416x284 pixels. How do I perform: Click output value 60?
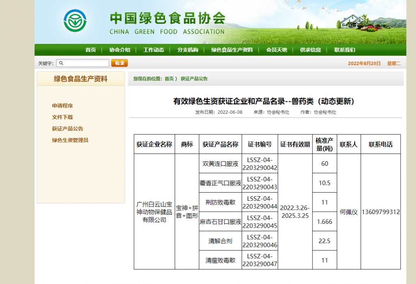click(325, 164)
